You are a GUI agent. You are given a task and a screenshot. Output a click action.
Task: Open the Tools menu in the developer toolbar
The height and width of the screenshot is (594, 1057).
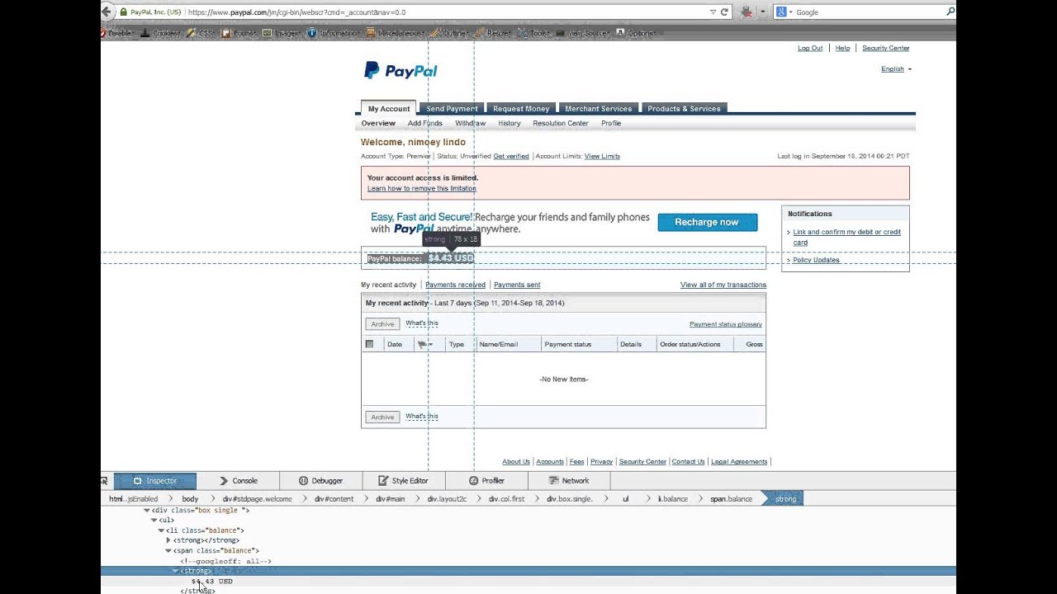[534, 33]
